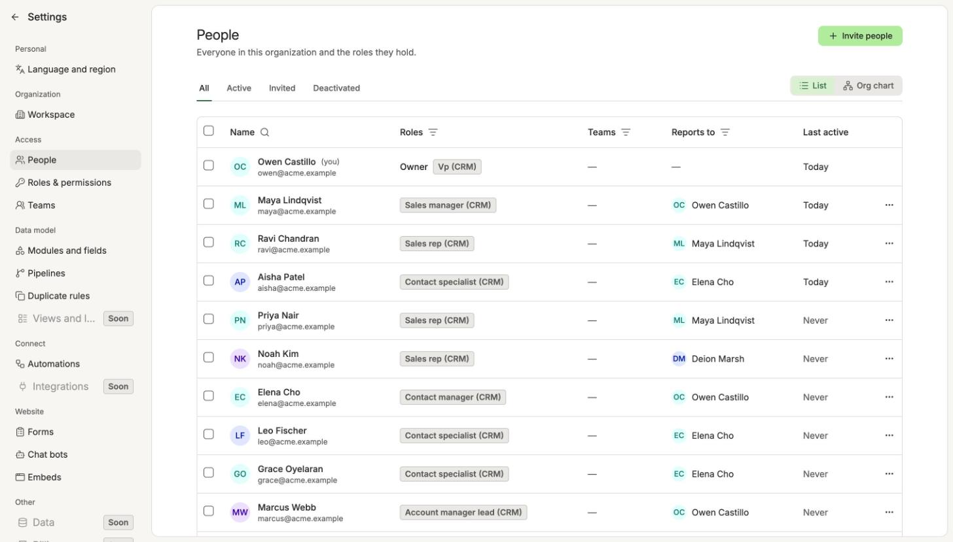The image size is (953, 542).
Task: Click DM avatar next to Deion Marsh
Action: (679, 359)
